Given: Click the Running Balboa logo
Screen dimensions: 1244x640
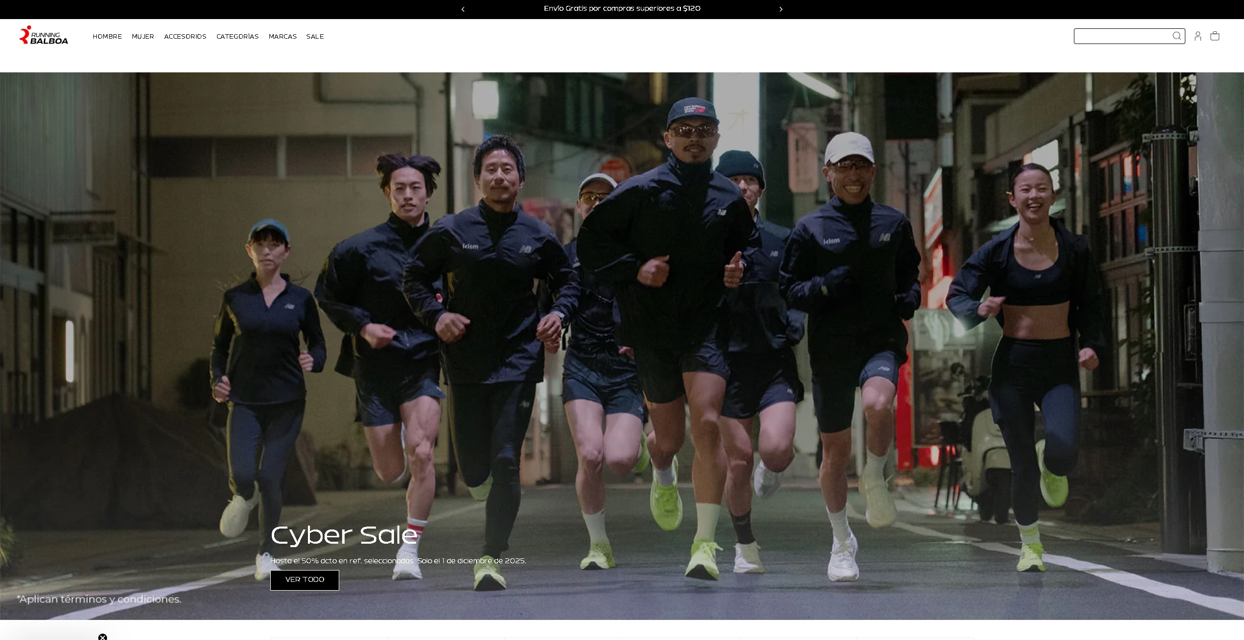Looking at the screenshot, I should click(44, 36).
